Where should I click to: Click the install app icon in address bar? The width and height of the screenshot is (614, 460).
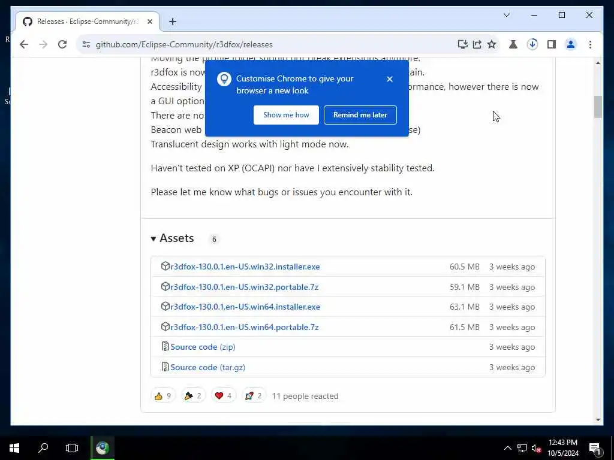462,44
